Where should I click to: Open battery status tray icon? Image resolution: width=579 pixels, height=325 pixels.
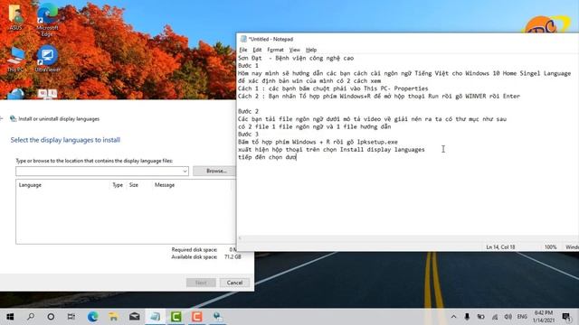480,317
